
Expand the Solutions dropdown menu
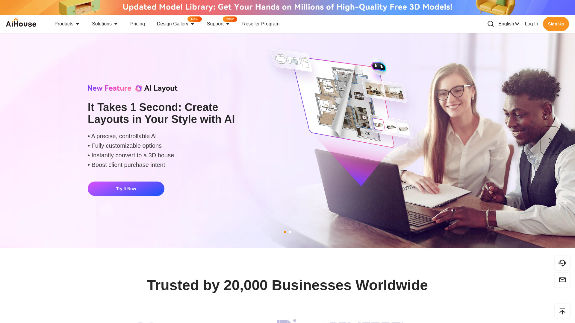[x=105, y=24]
